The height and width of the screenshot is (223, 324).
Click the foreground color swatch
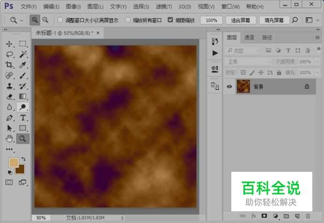[13, 161]
